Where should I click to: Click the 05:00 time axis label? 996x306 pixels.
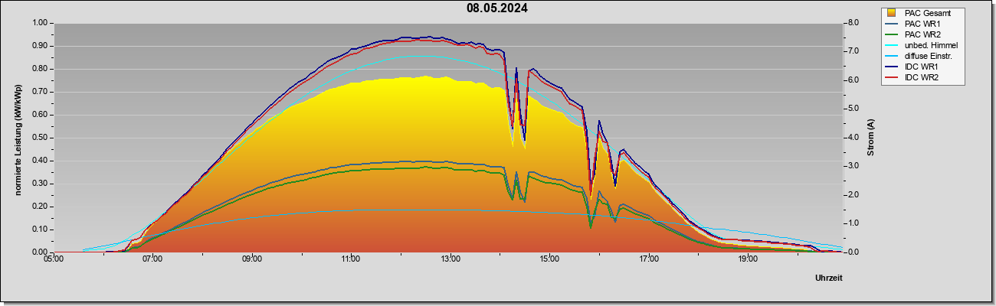pos(54,260)
